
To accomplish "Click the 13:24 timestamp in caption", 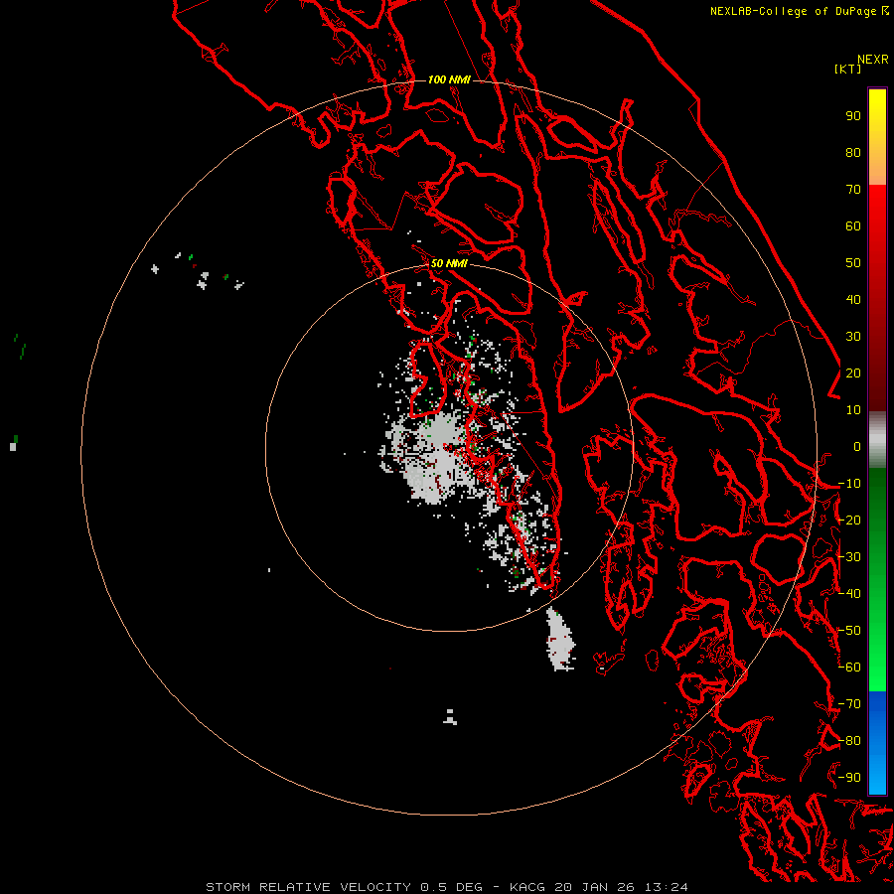I will (666, 887).
